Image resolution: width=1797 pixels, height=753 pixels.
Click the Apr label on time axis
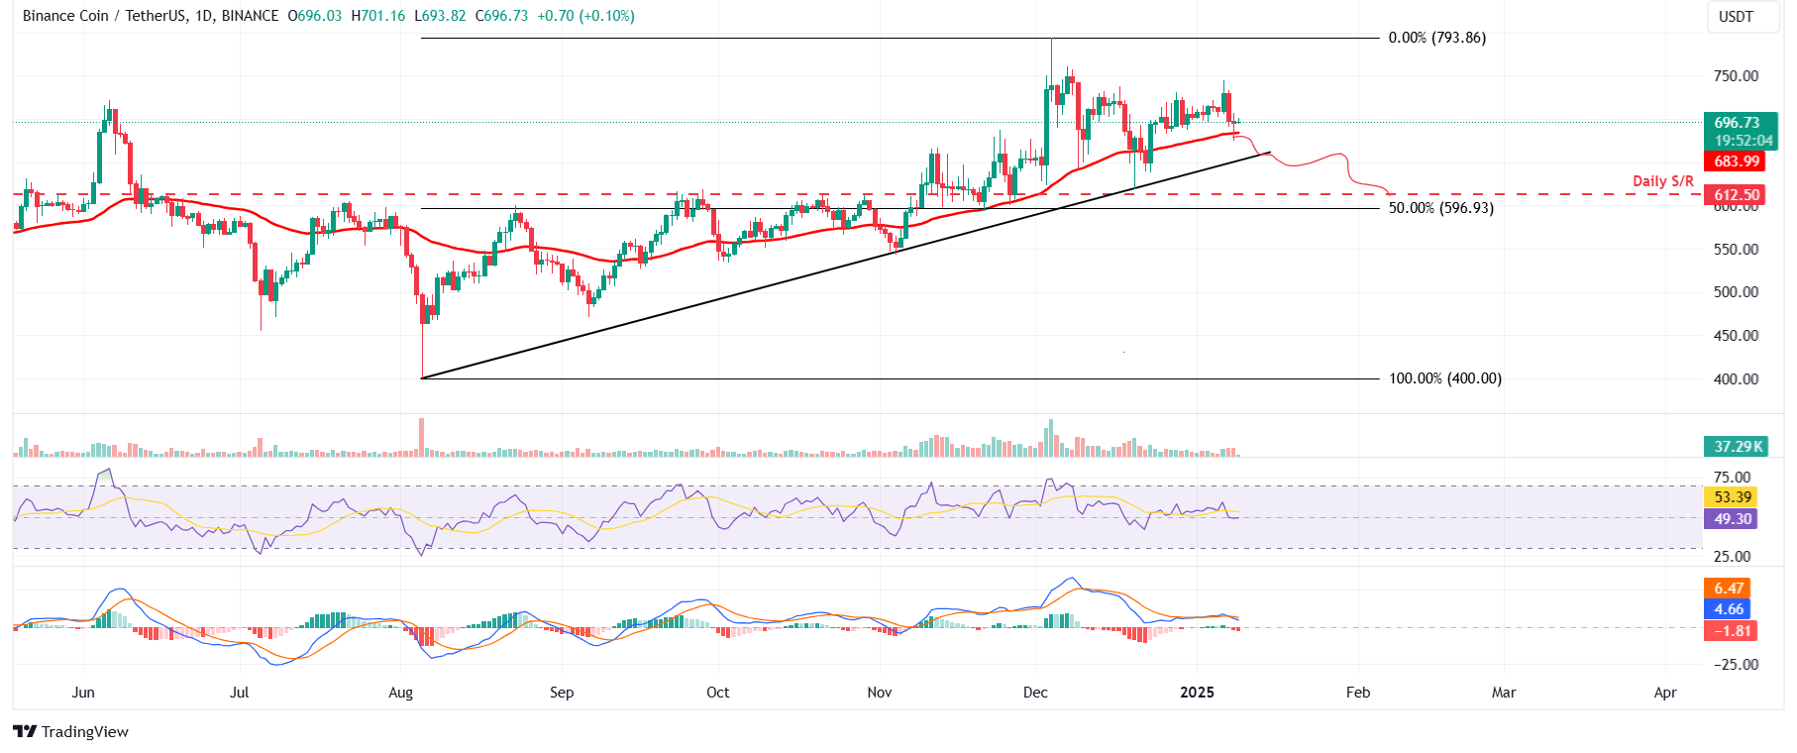click(x=1665, y=693)
